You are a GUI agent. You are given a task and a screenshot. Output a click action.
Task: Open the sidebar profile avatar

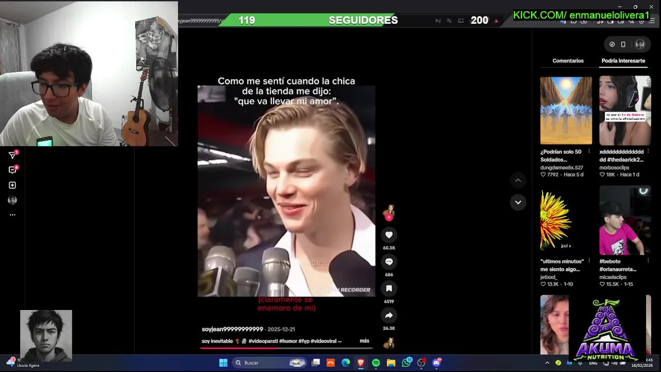coord(12,200)
